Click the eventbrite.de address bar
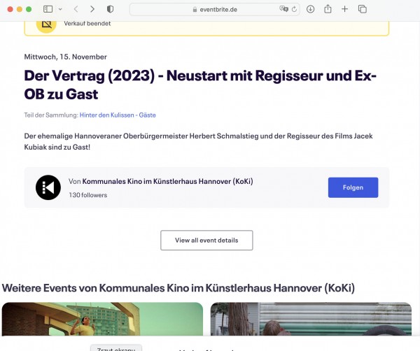 point(214,9)
